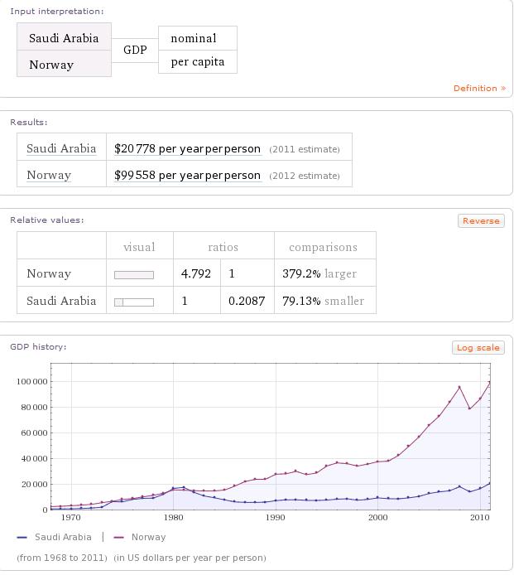The image size is (514, 575).
Task: Click Saudi Arabia's visual ratio bar
Action: click(x=133, y=302)
